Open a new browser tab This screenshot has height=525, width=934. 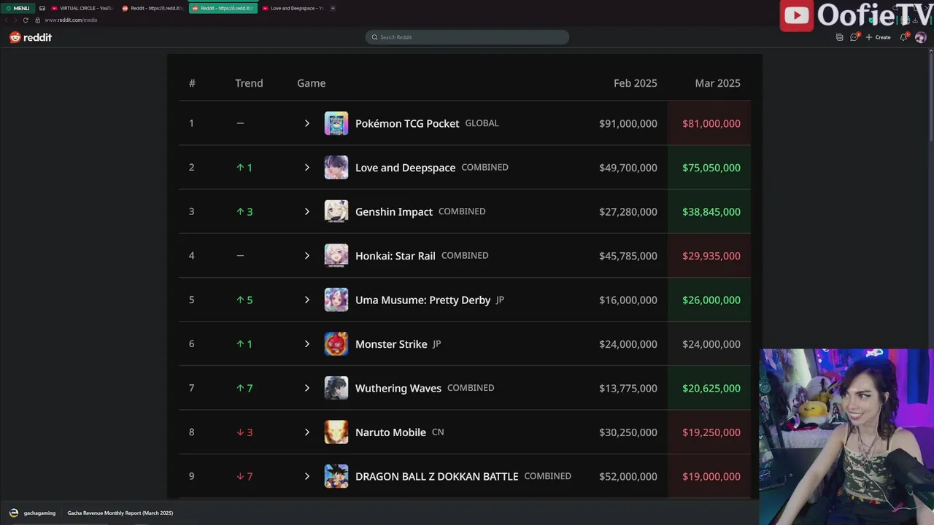[333, 8]
